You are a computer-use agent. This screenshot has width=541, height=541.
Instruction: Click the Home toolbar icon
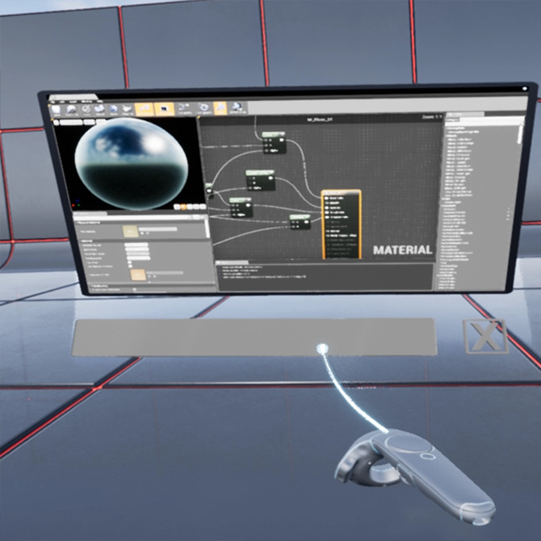[x=114, y=110]
